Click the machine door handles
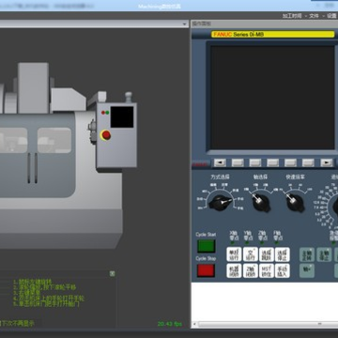The height and width of the screenshot is (338, 338). click(32, 168)
